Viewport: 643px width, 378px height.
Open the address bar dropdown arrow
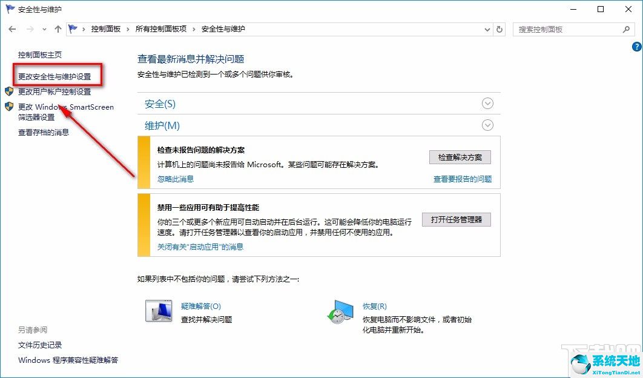click(487, 28)
